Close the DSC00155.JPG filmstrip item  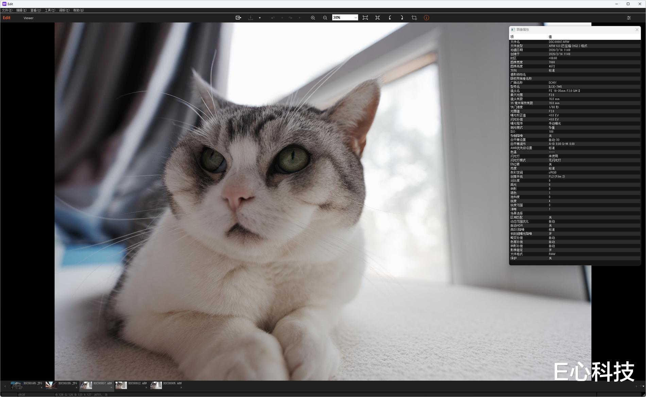76,387
